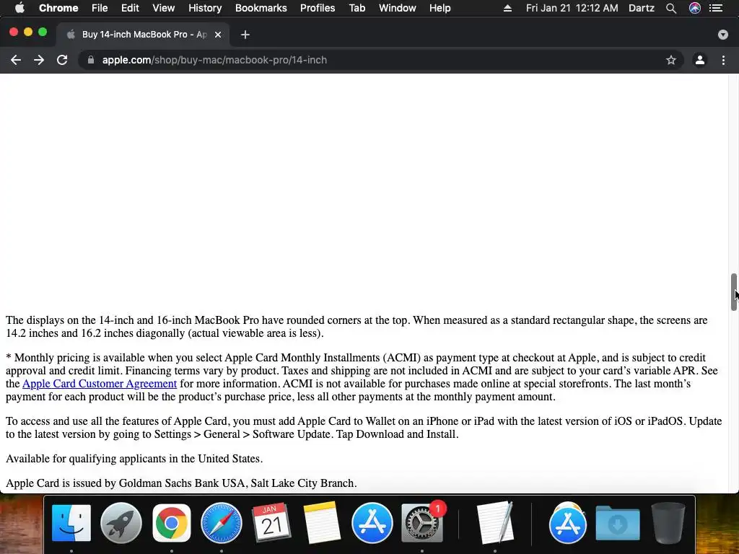Screen dimensions: 739x554
Task: Open the History menu
Action: (x=205, y=8)
